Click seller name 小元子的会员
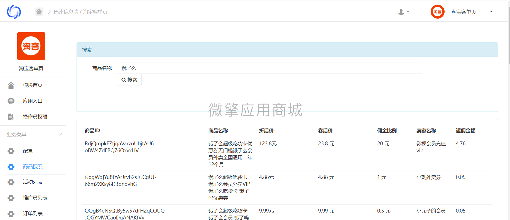This screenshot has height=220, width=510. coord(431,211)
